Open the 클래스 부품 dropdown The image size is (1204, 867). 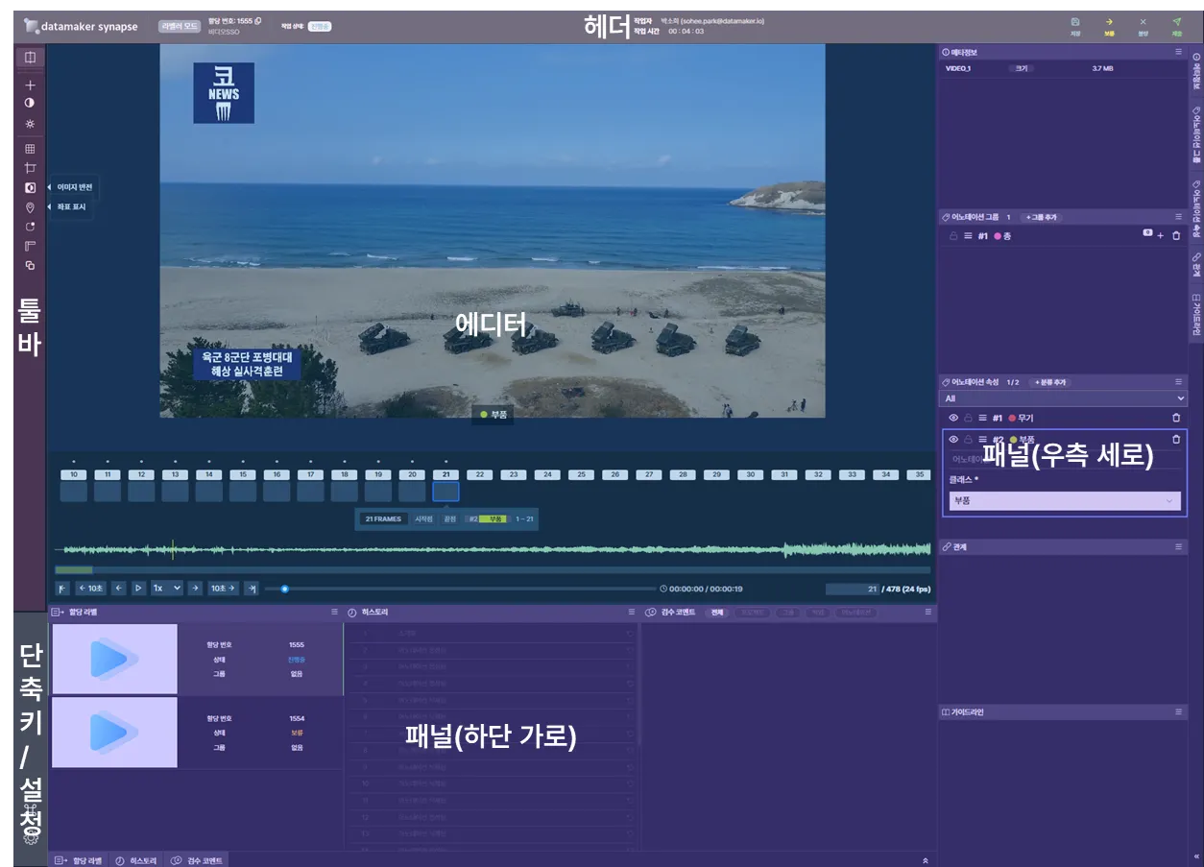[x=1065, y=500]
